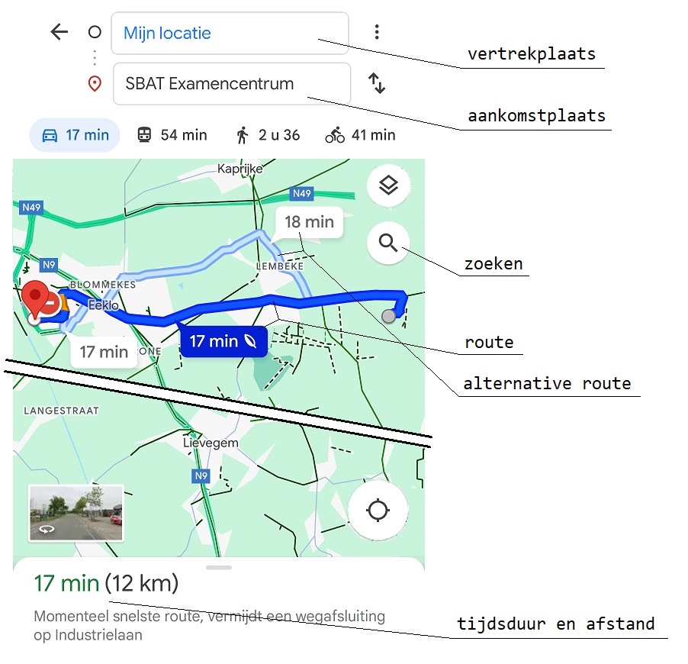This screenshot has width=688, height=664.
Task: Click the search magnifier on the map
Action: pyautogui.click(x=388, y=243)
